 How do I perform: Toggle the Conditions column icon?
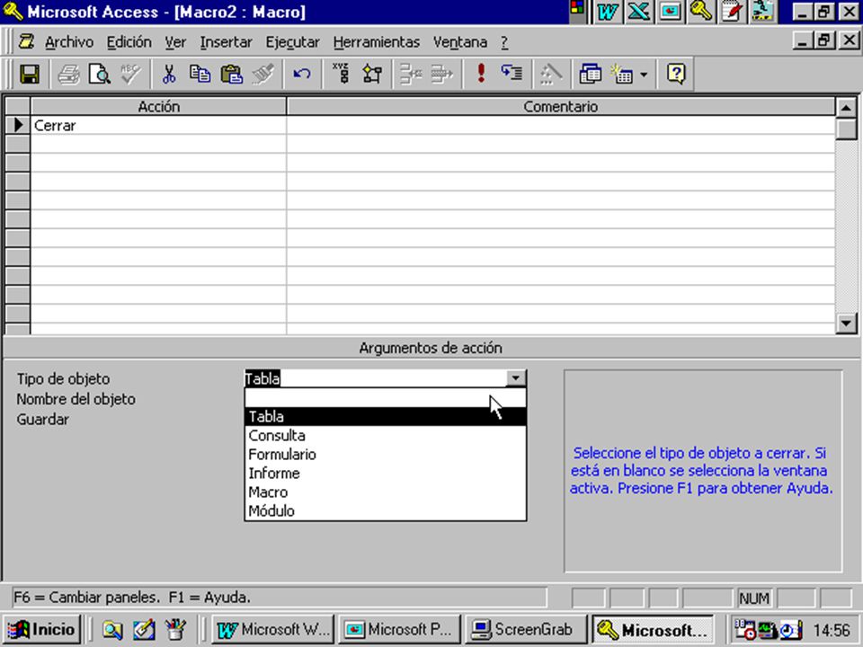(x=372, y=74)
